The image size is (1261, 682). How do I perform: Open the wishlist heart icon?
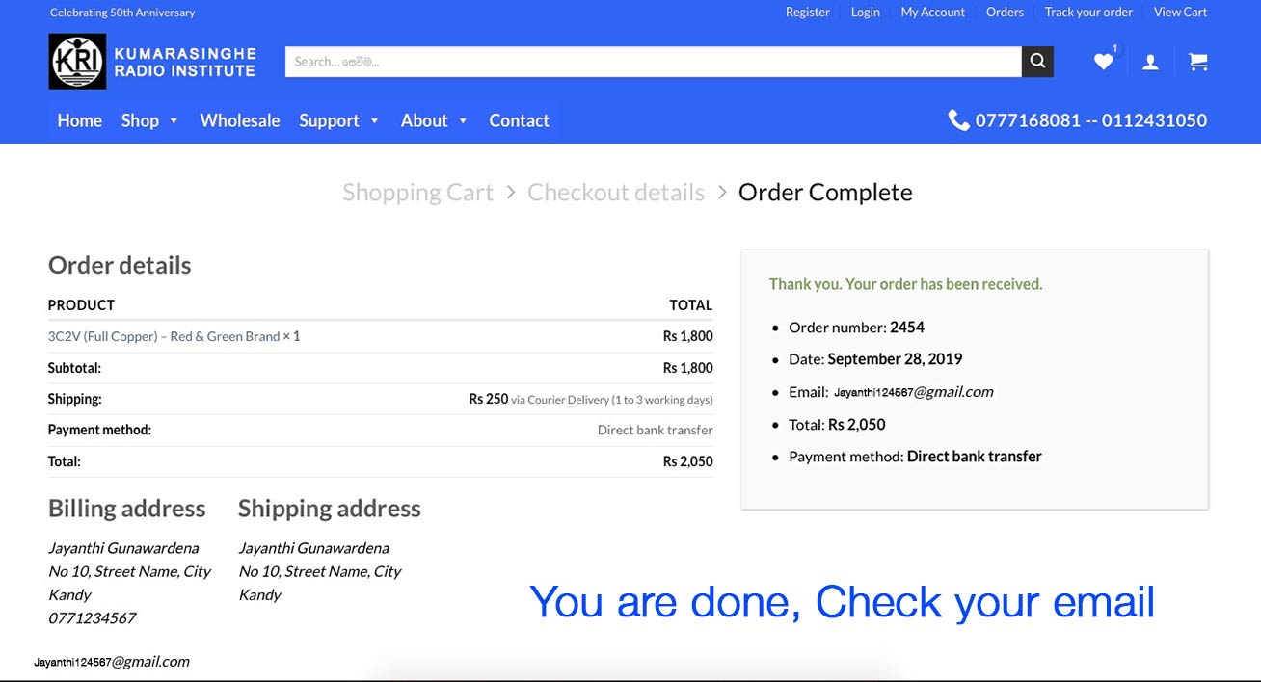1104,62
